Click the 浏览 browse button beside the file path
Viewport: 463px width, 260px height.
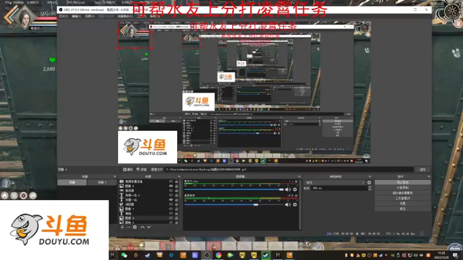coord(422,169)
